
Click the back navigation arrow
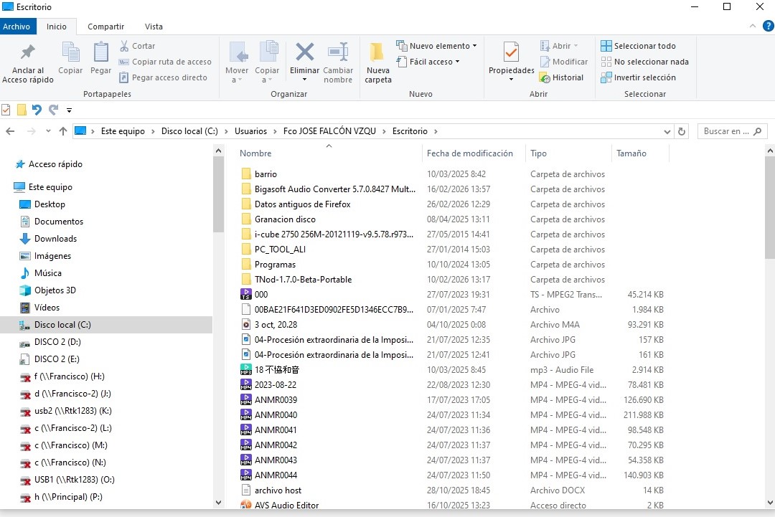pyautogui.click(x=10, y=131)
